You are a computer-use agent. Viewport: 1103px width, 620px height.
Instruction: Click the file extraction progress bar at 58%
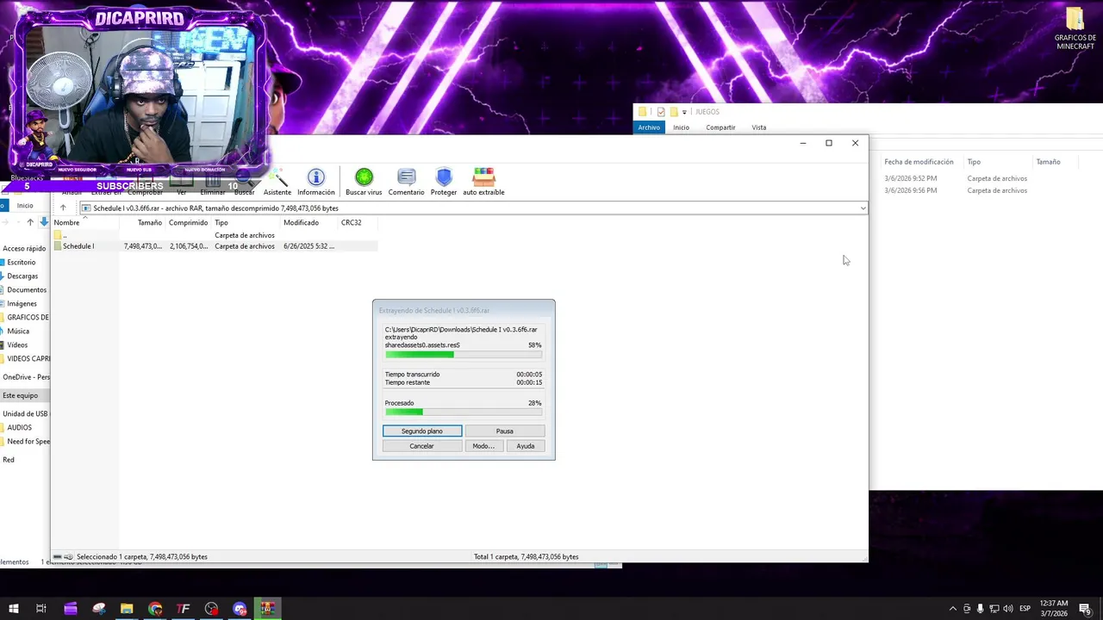[x=464, y=355]
